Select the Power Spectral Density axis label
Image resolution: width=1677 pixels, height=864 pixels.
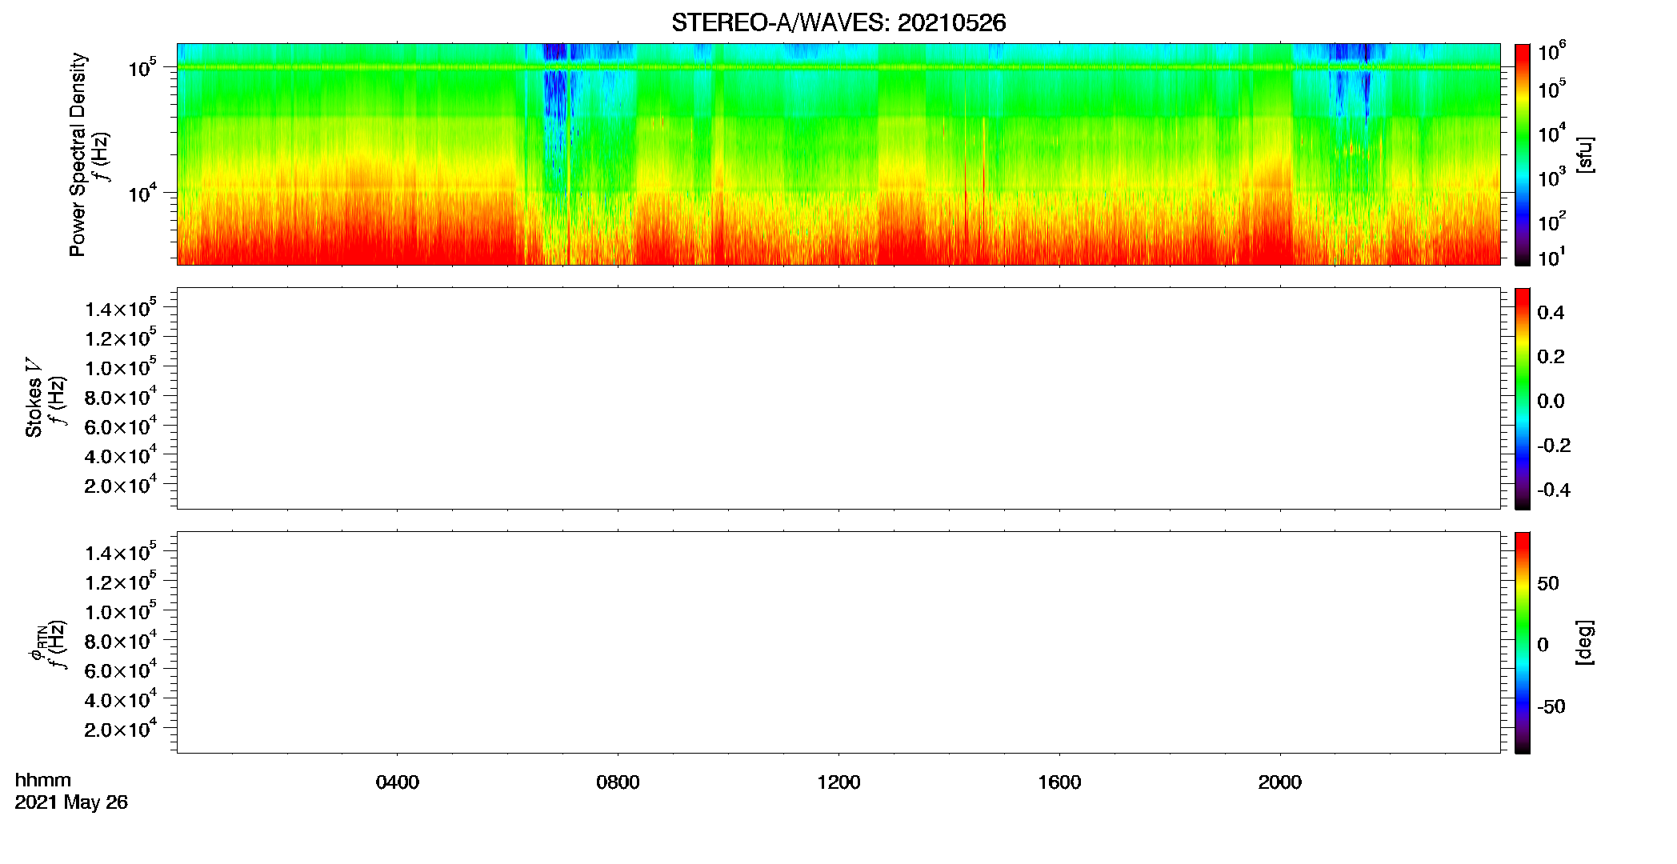pos(78,154)
